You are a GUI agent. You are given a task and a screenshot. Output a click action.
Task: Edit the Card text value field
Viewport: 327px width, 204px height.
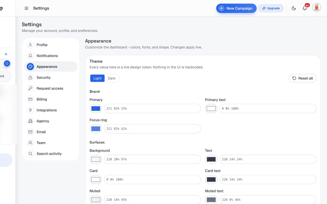[x=268, y=180]
